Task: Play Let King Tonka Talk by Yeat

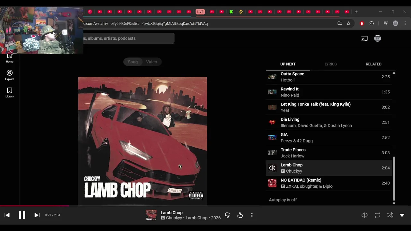Action: (x=329, y=107)
